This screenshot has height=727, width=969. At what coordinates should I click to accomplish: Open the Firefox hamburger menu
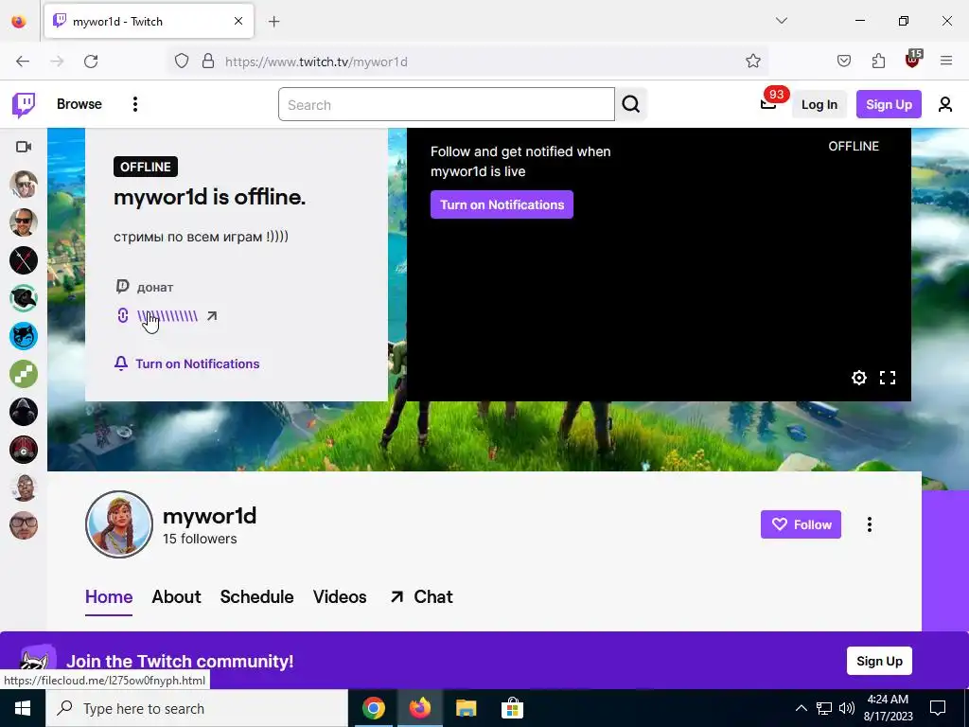click(946, 62)
